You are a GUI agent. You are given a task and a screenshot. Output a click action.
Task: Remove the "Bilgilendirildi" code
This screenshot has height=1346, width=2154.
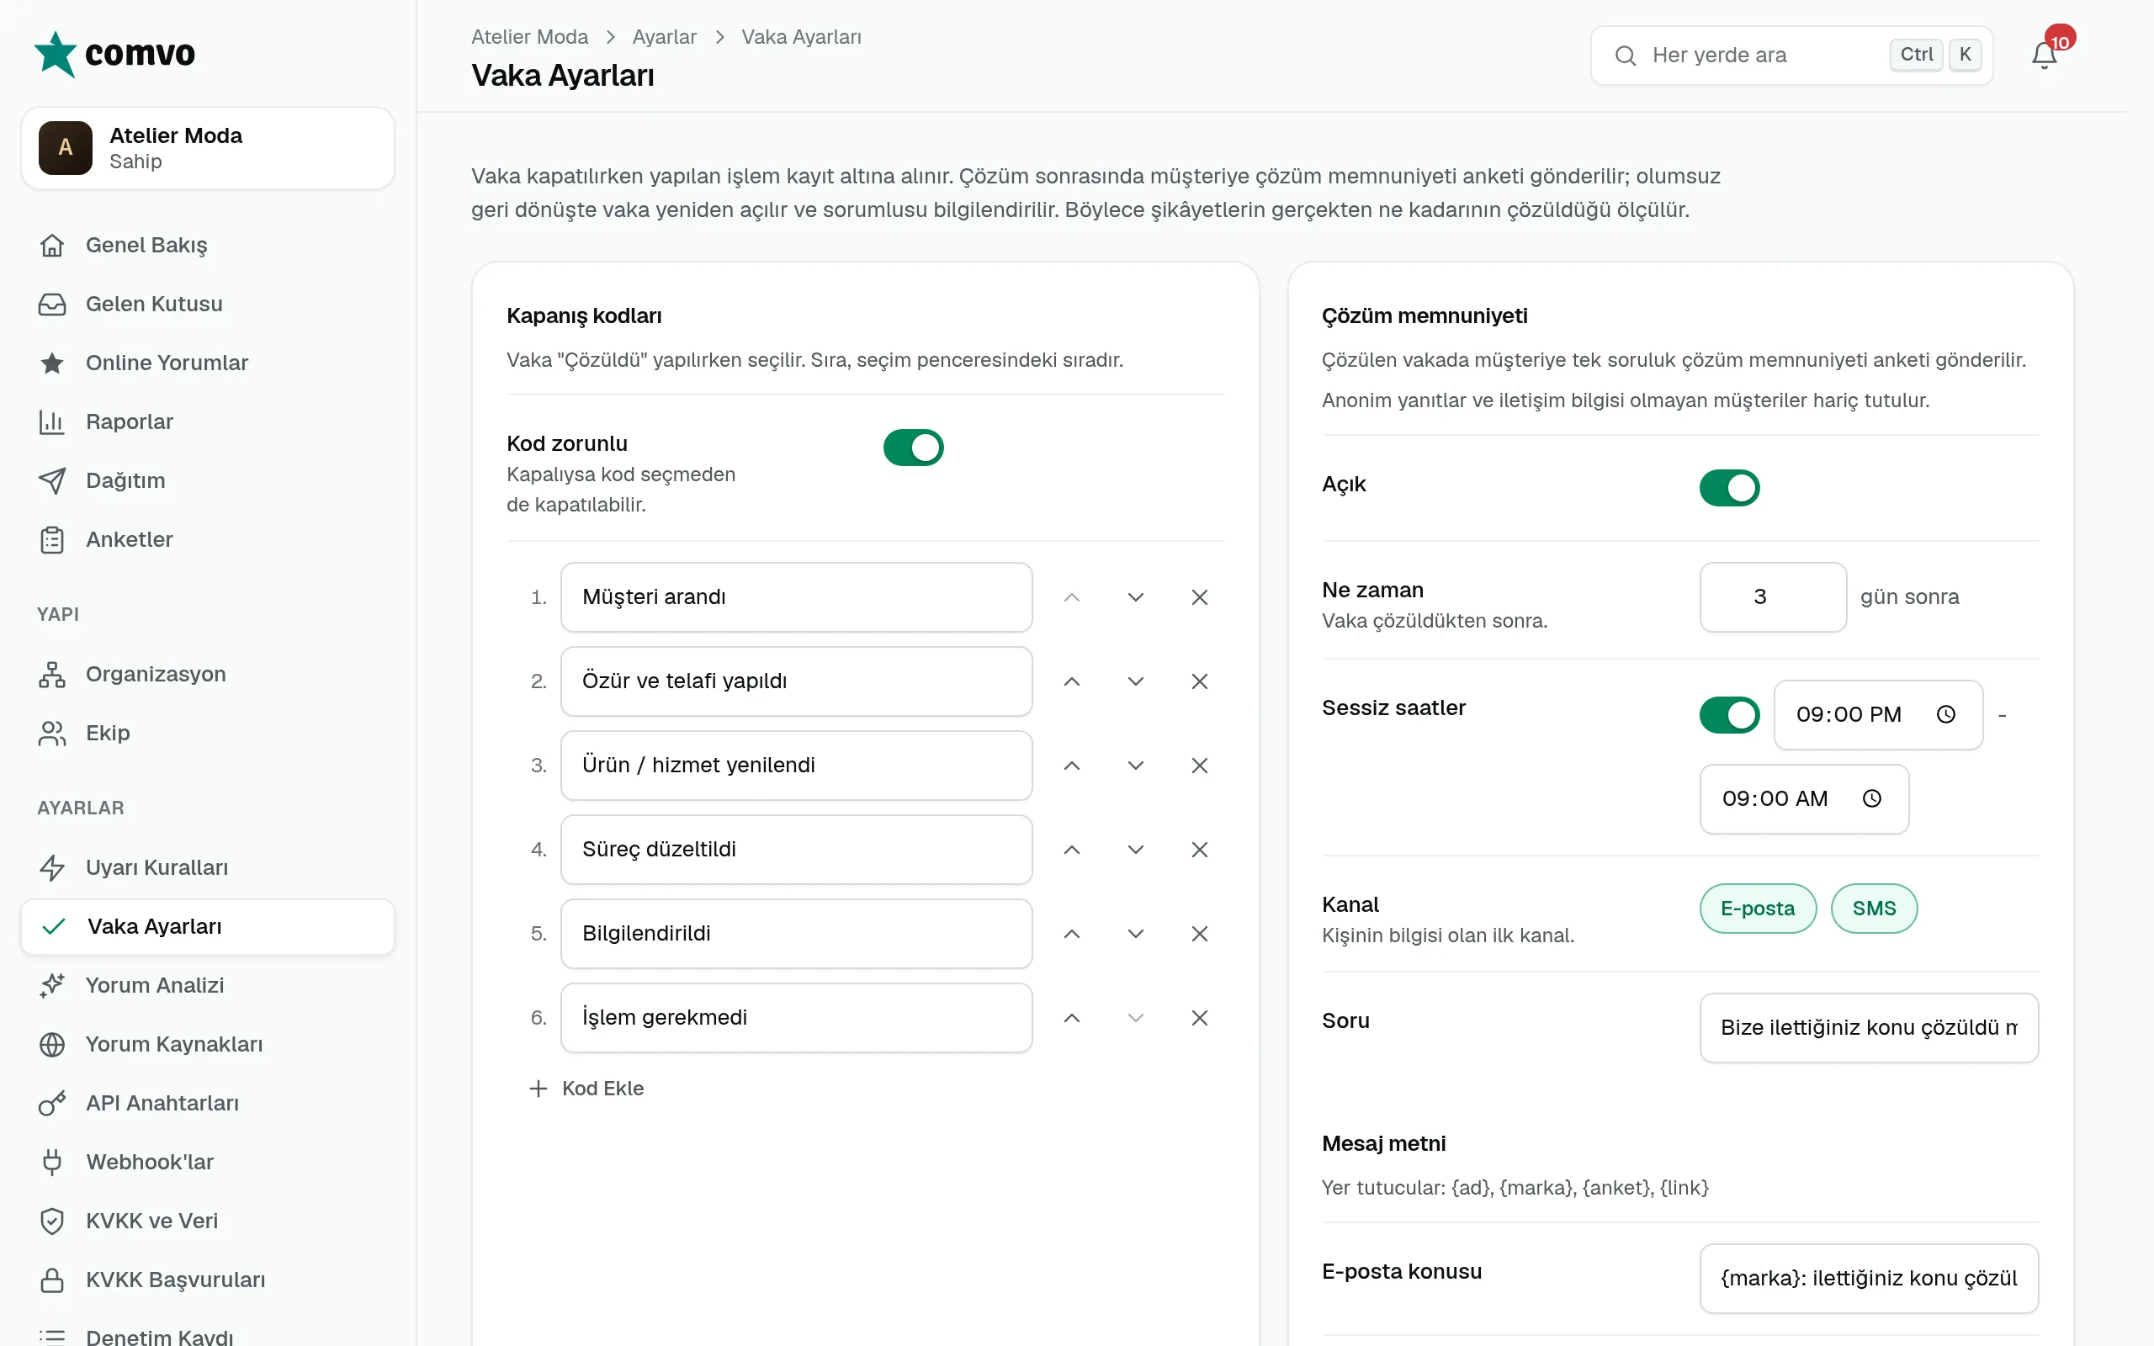click(x=1199, y=934)
